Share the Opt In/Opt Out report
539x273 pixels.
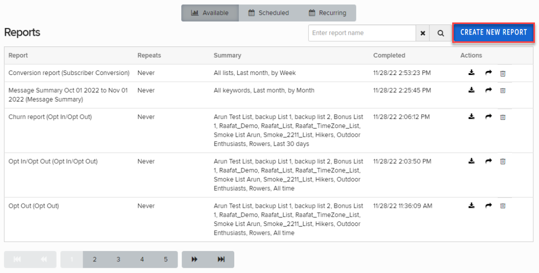(x=488, y=161)
